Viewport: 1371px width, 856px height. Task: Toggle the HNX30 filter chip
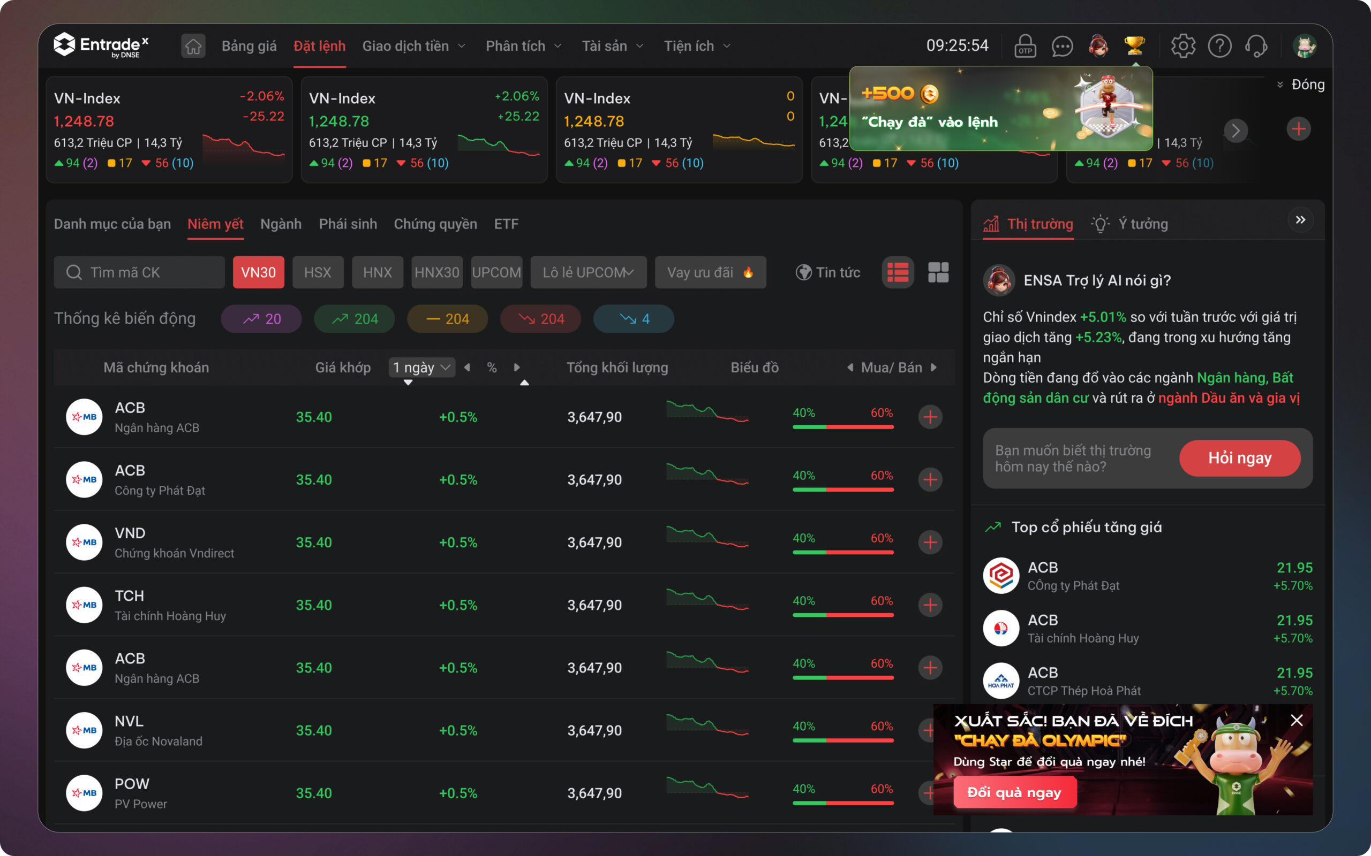pos(437,272)
